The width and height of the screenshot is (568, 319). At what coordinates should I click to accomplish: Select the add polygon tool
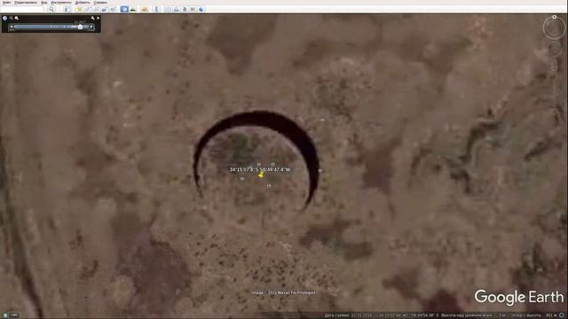(x=88, y=9)
